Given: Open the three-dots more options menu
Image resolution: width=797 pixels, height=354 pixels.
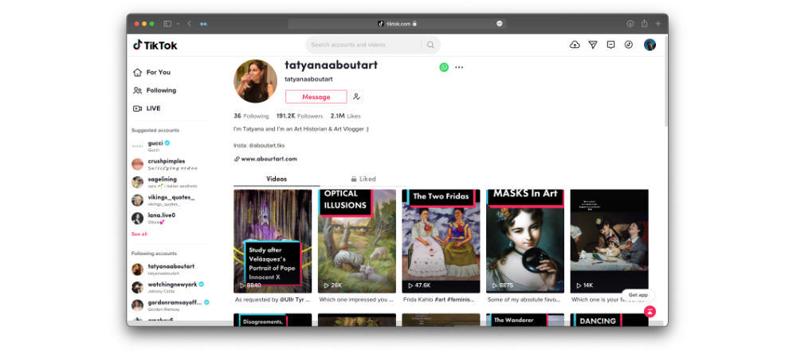Looking at the screenshot, I should pos(459,67).
